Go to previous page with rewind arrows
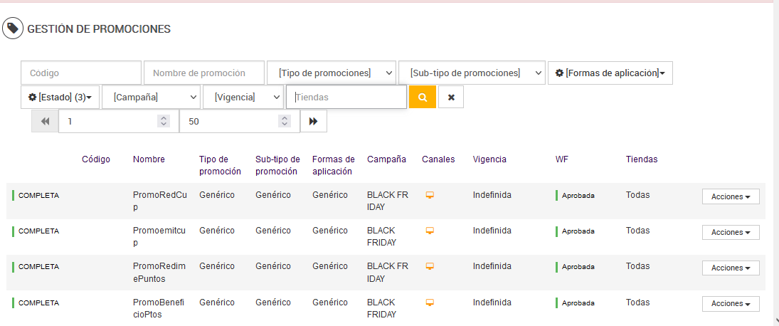The width and height of the screenshot is (779, 326). click(x=45, y=122)
